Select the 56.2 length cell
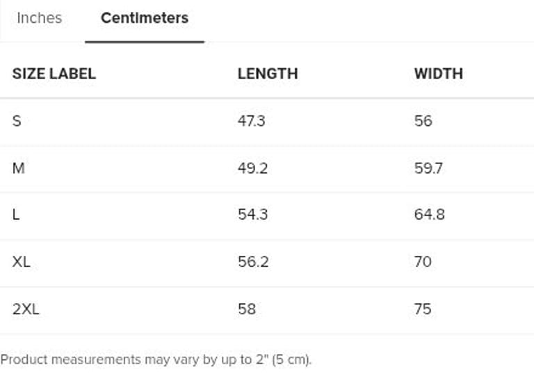Image resolution: width=534 pixels, height=381 pixels. [253, 262]
